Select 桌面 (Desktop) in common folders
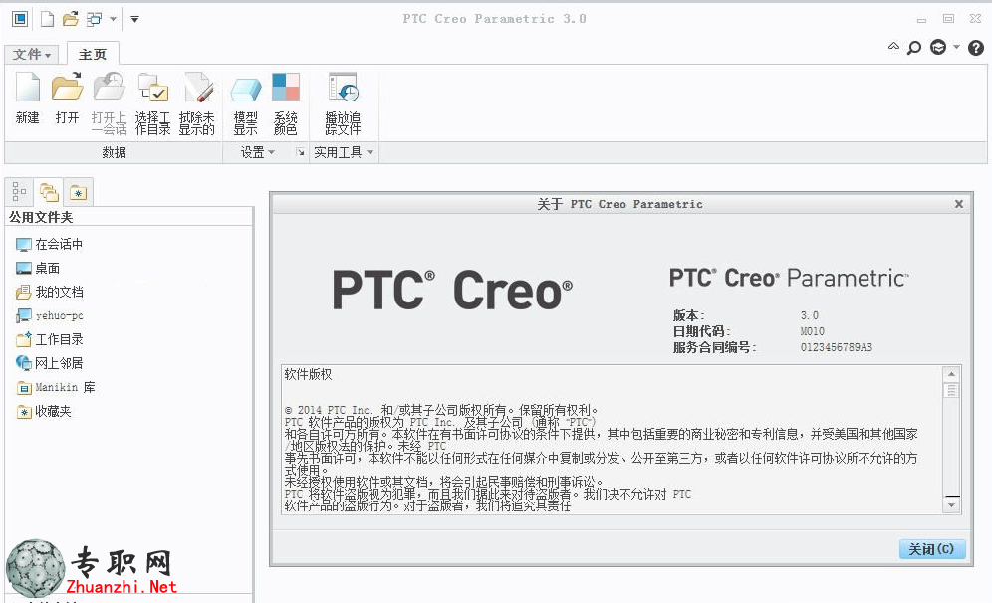This screenshot has width=992, height=603. click(38, 268)
